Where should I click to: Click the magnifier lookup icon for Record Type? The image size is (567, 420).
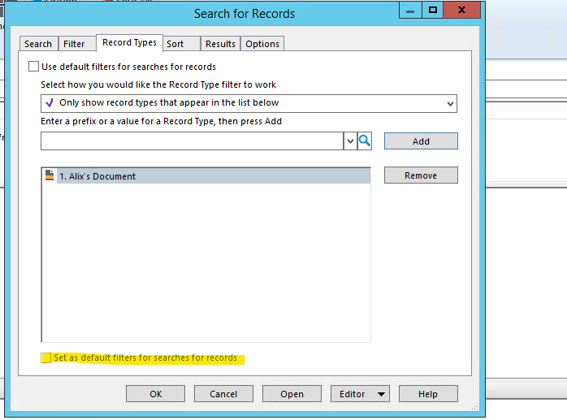pos(365,141)
